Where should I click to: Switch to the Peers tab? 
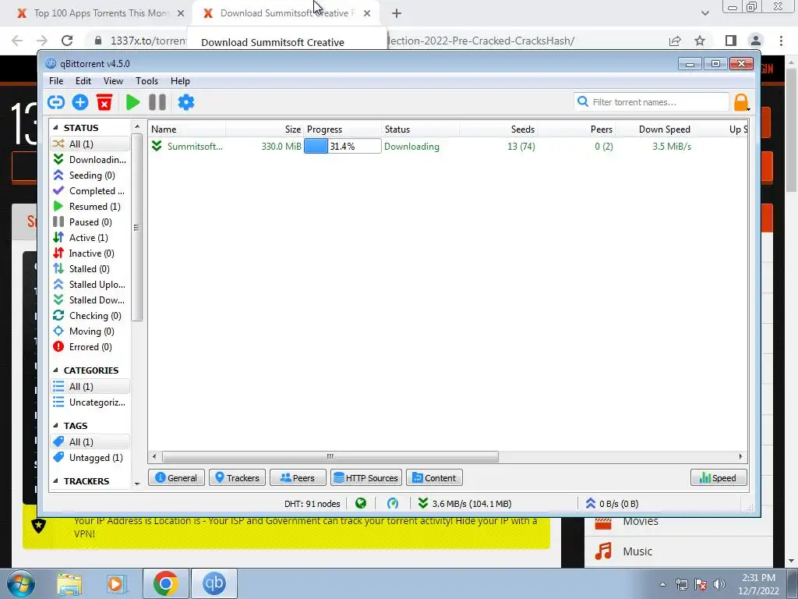298,478
